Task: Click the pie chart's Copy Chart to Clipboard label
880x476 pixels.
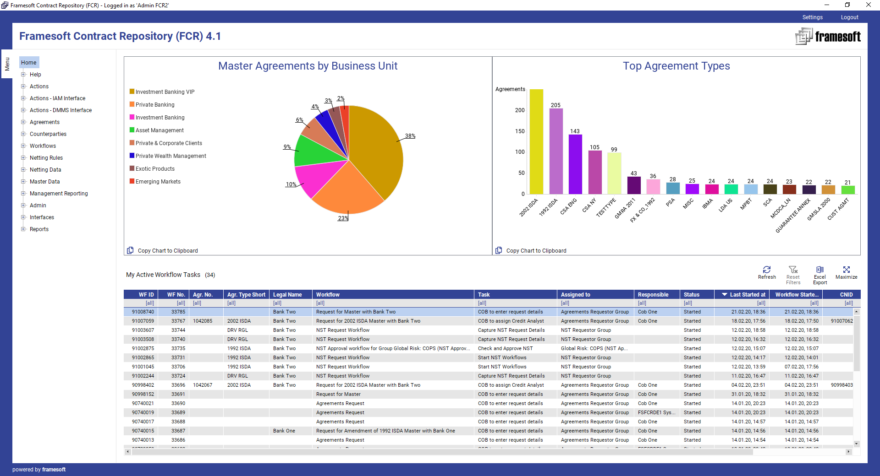Action: pyautogui.click(x=168, y=251)
